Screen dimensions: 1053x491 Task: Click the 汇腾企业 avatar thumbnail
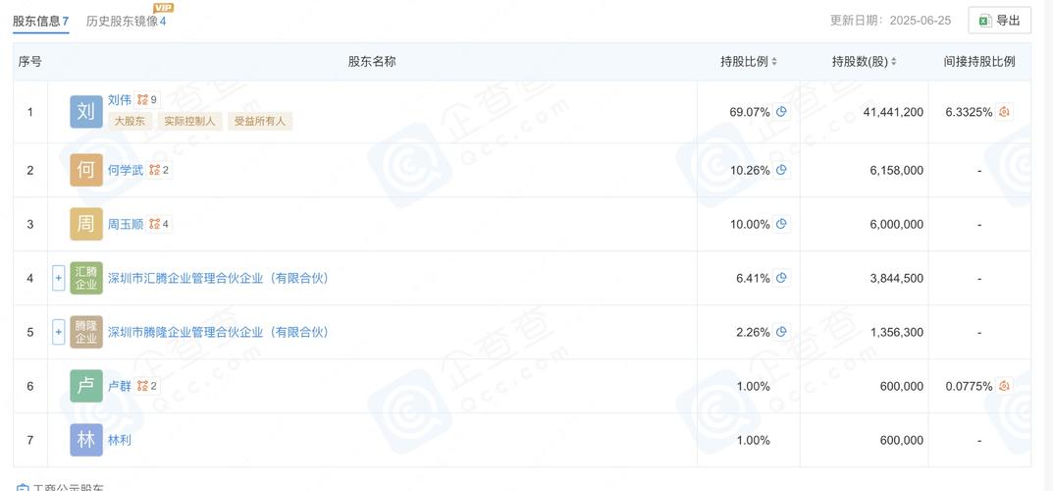click(86, 278)
